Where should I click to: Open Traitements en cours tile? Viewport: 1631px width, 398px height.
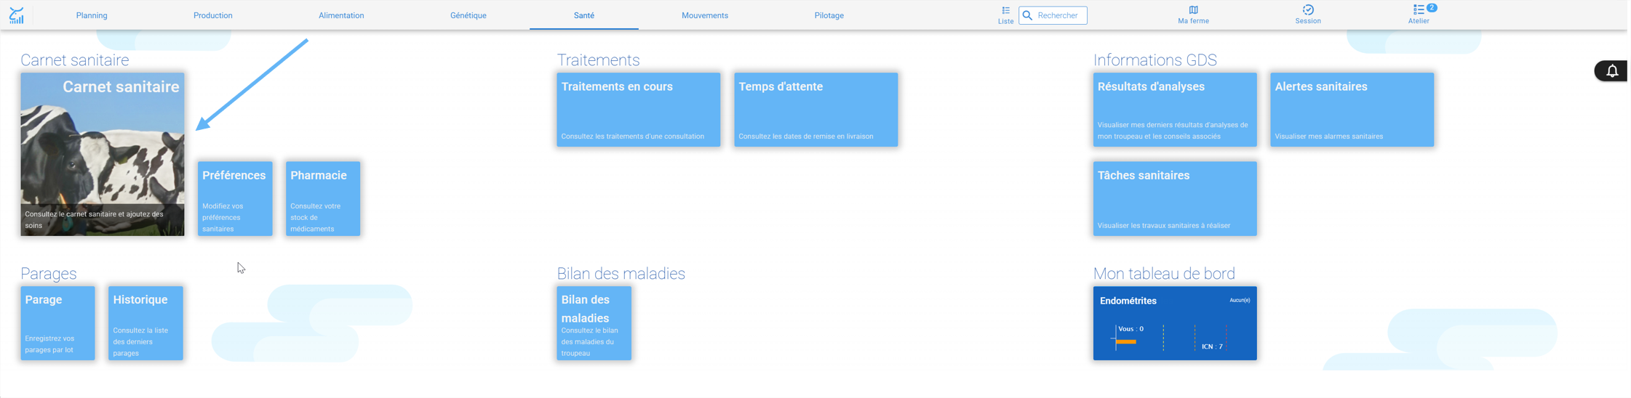(x=639, y=110)
